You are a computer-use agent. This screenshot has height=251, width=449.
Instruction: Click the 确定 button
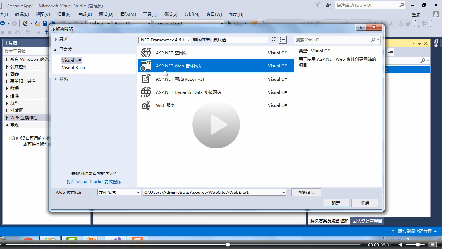(x=336, y=203)
